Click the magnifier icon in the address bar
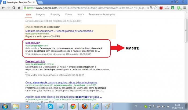Screen dimensions: 188x110 pyautogui.click(x=151, y=8)
